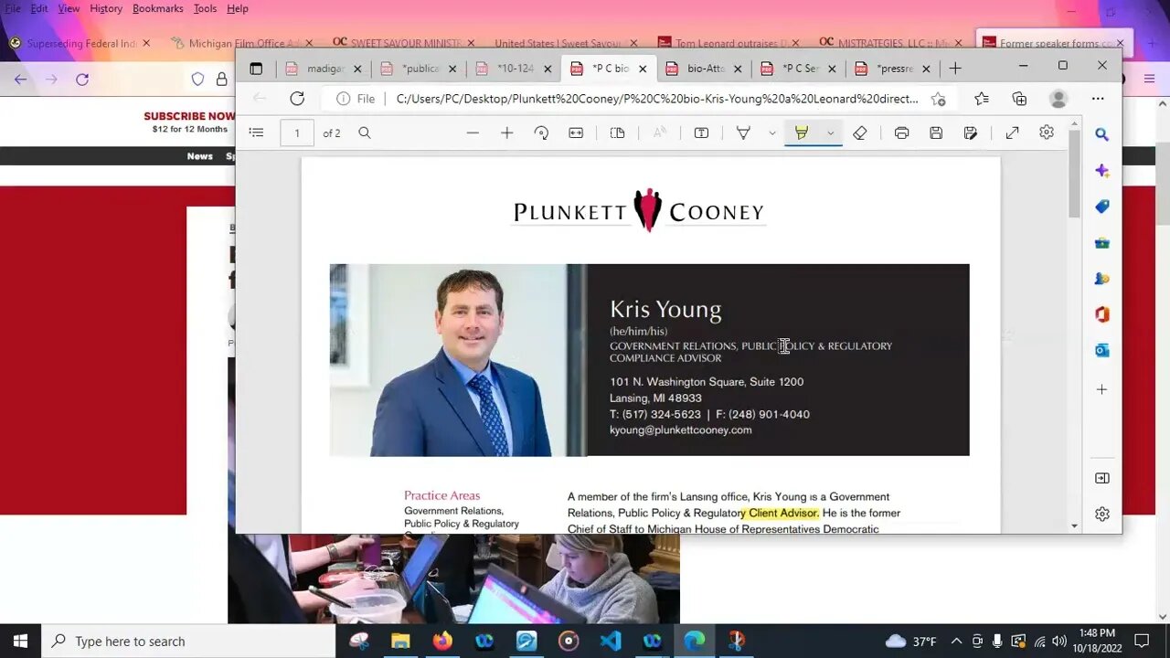Select the Add text tool

coord(701,133)
